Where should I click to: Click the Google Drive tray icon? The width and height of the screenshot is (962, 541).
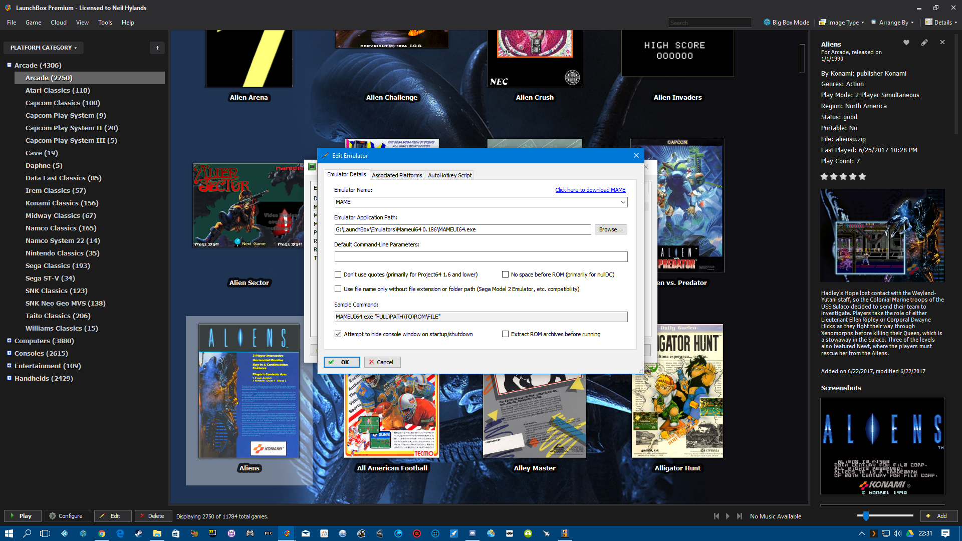(x=910, y=533)
